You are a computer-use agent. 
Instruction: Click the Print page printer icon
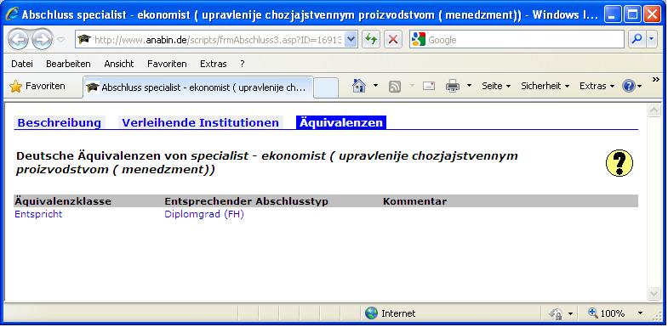point(453,86)
